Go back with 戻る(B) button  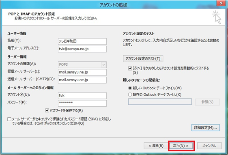156,146
